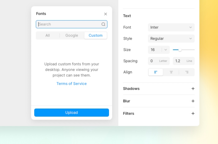218x144 pixels.
Task: Focus the font Search field
Action: (69, 24)
